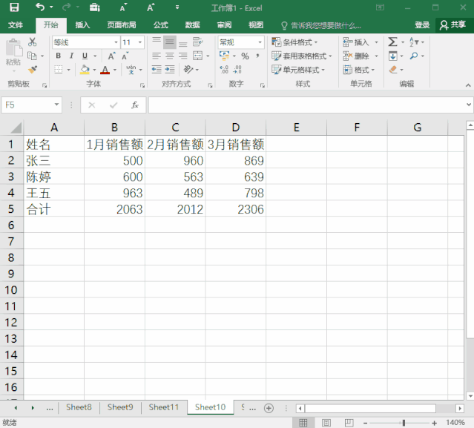Toggle Top Align for cells

coord(157,42)
